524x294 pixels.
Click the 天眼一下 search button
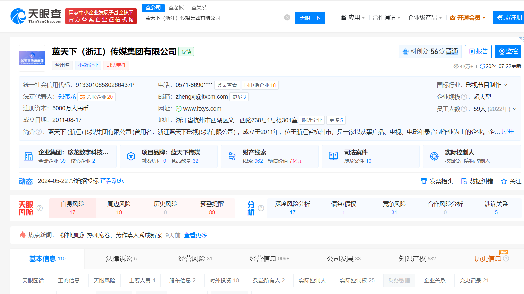[310, 18]
